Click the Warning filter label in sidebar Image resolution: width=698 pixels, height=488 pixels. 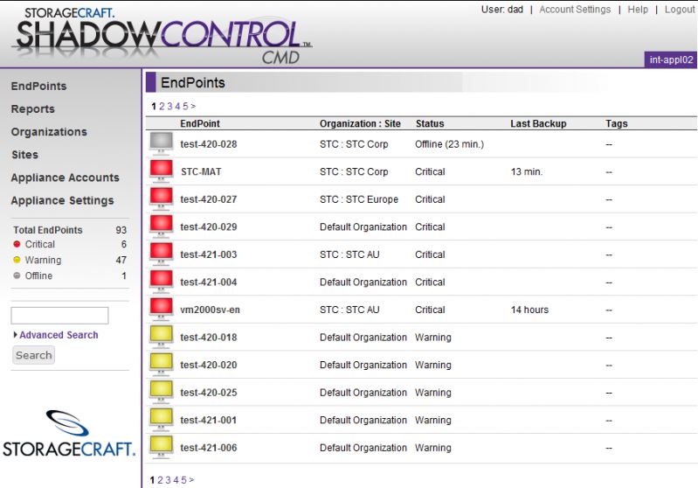[43, 260]
